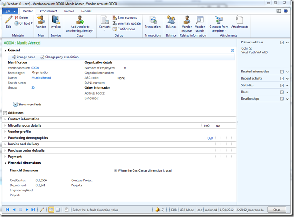Delete the vendor record
This screenshot has width=294, height=217.
click(21, 17)
